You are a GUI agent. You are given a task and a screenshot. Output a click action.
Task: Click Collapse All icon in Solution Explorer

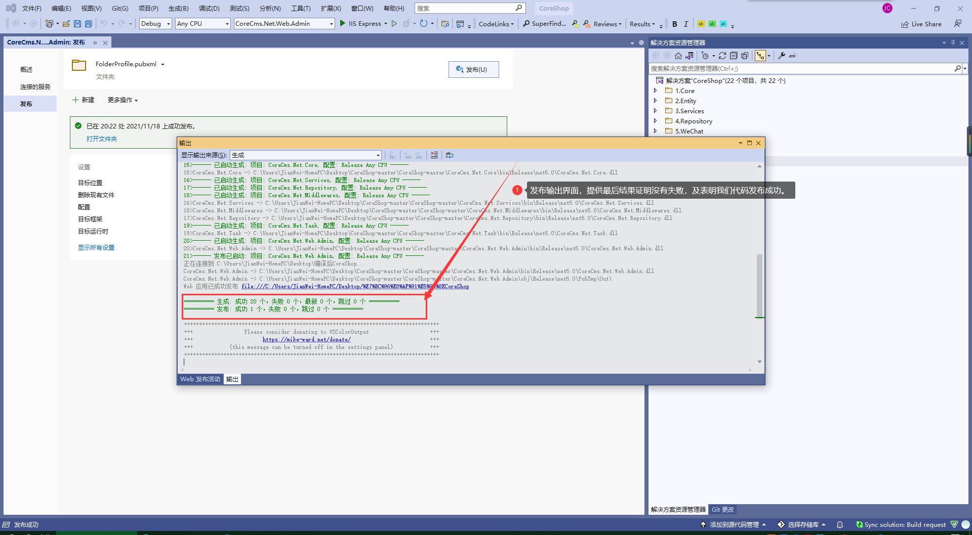point(734,56)
